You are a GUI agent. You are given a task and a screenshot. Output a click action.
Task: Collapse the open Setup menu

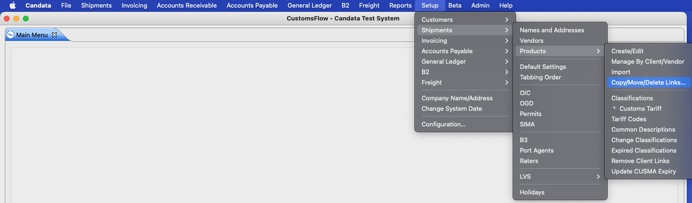[430, 6]
